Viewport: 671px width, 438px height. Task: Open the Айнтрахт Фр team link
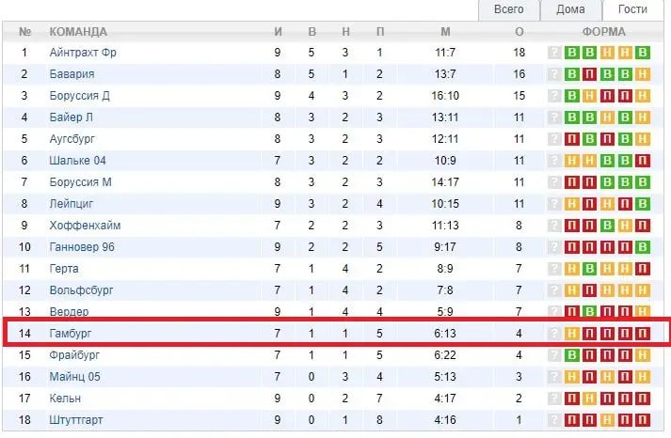pyautogui.click(x=83, y=53)
